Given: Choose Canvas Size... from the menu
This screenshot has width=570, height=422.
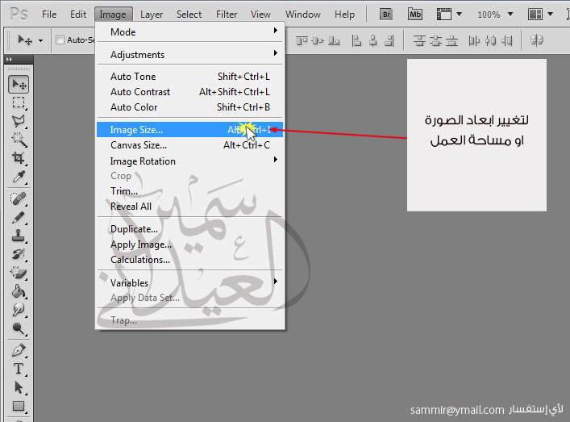Looking at the screenshot, I should pyautogui.click(x=190, y=145).
